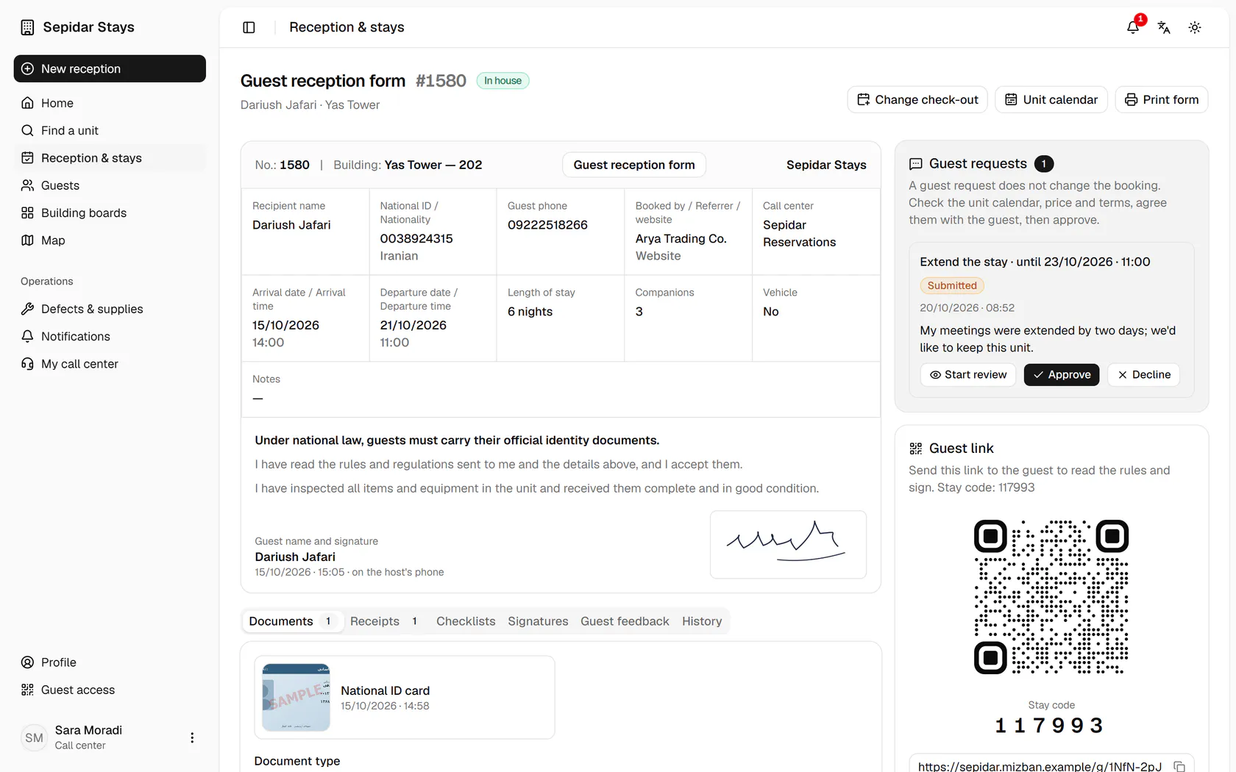Image resolution: width=1236 pixels, height=772 pixels.
Task: Open Defects & supplies
Action: tap(110, 309)
